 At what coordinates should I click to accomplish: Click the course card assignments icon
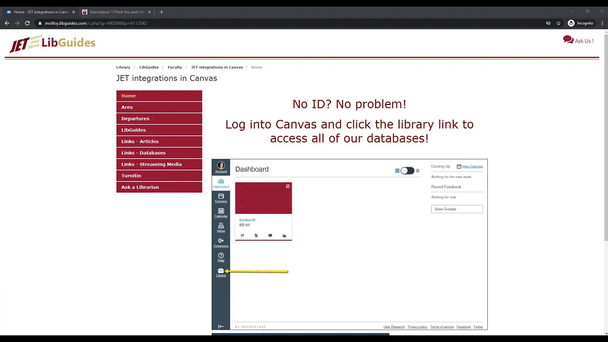click(256, 236)
